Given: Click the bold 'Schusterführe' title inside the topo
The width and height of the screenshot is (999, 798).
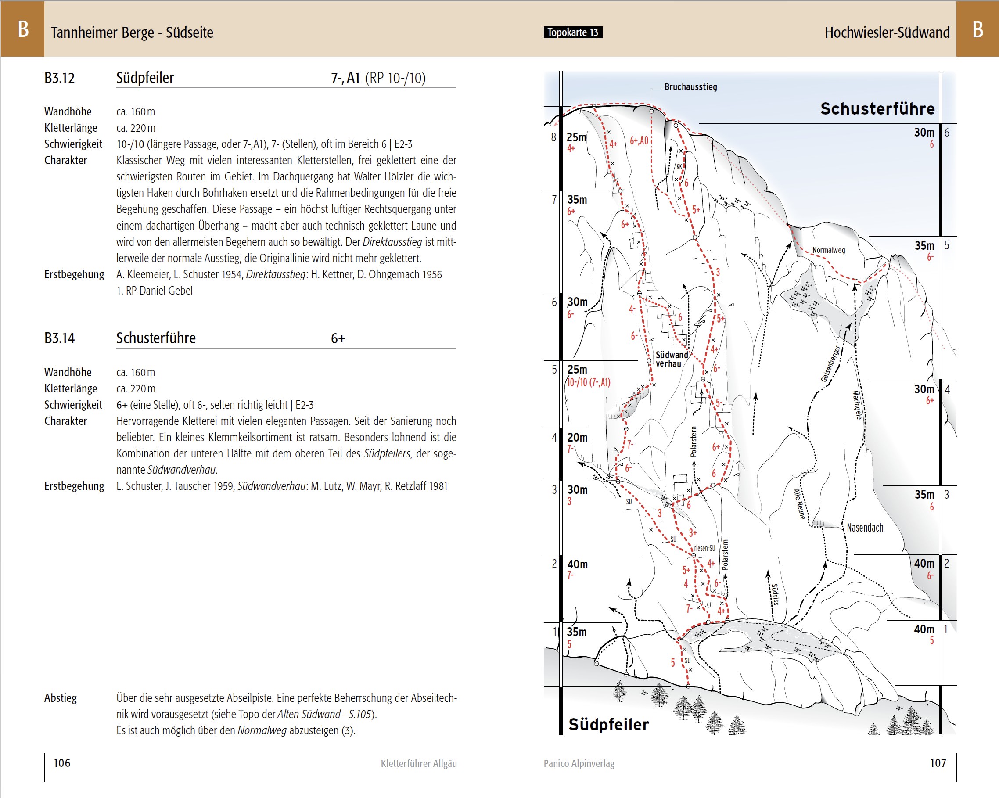Looking at the screenshot, I should [877, 108].
